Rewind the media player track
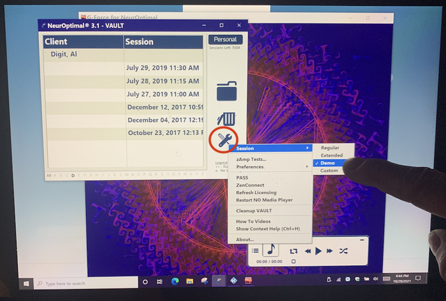Image resolution: width=446 pixels, height=301 pixels. [x=308, y=251]
